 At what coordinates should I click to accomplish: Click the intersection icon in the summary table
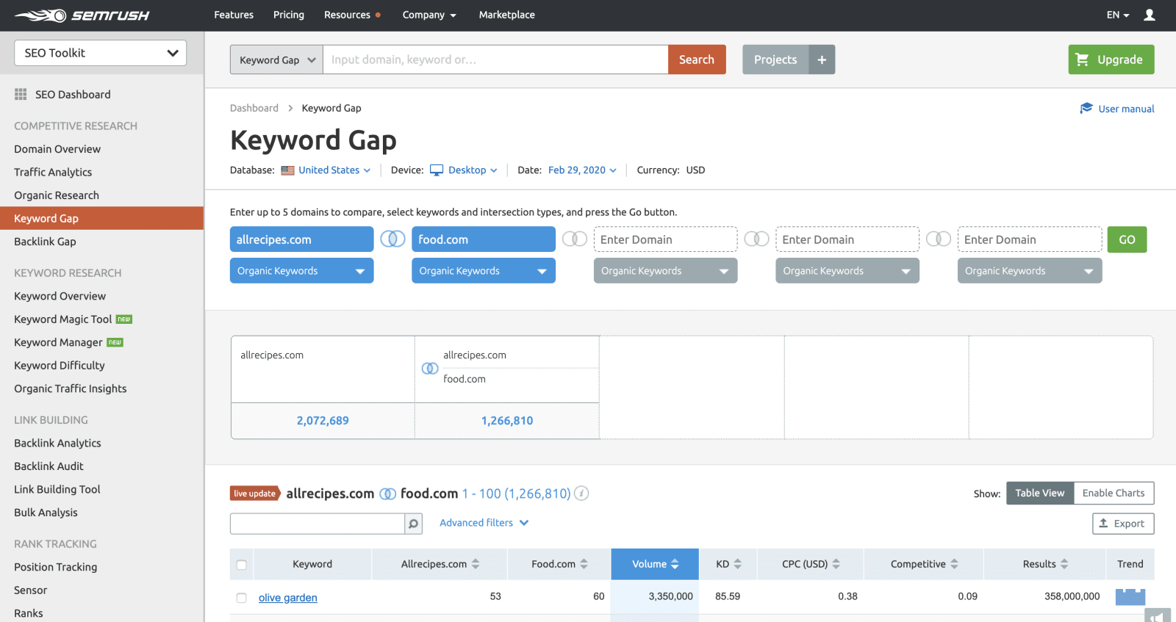(x=430, y=369)
